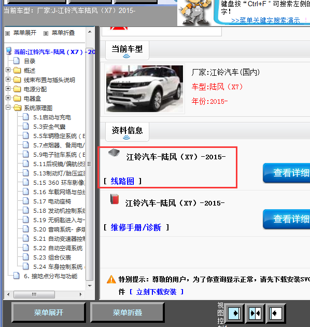310x327 pixels.
Task: Open the 线路图 link
Action: (x=122, y=181)
